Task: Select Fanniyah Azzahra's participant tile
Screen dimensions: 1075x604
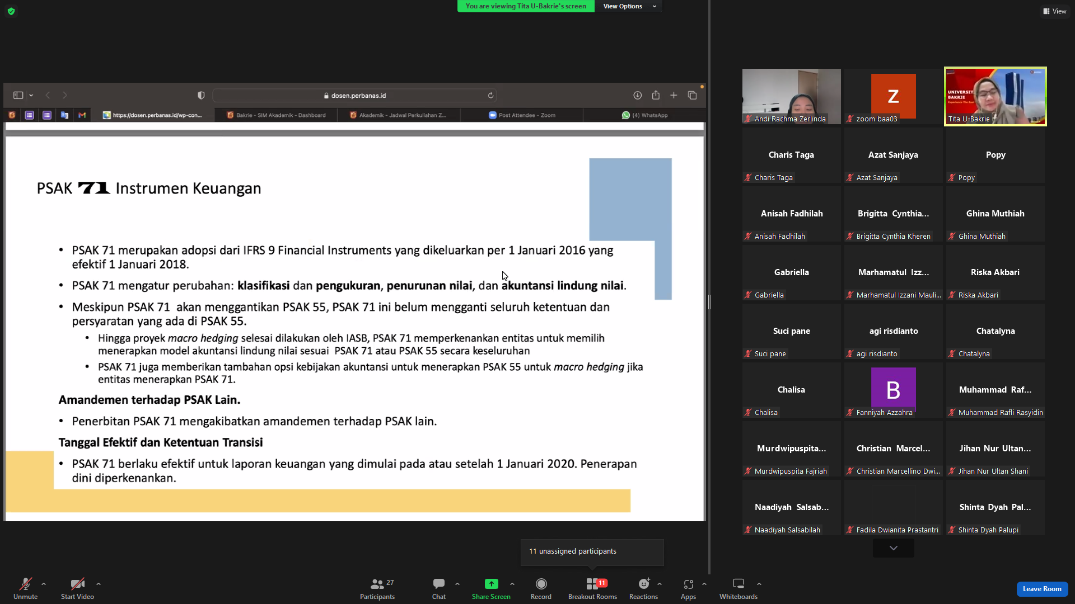Action: pyautogui.click(x=894, y=390)
